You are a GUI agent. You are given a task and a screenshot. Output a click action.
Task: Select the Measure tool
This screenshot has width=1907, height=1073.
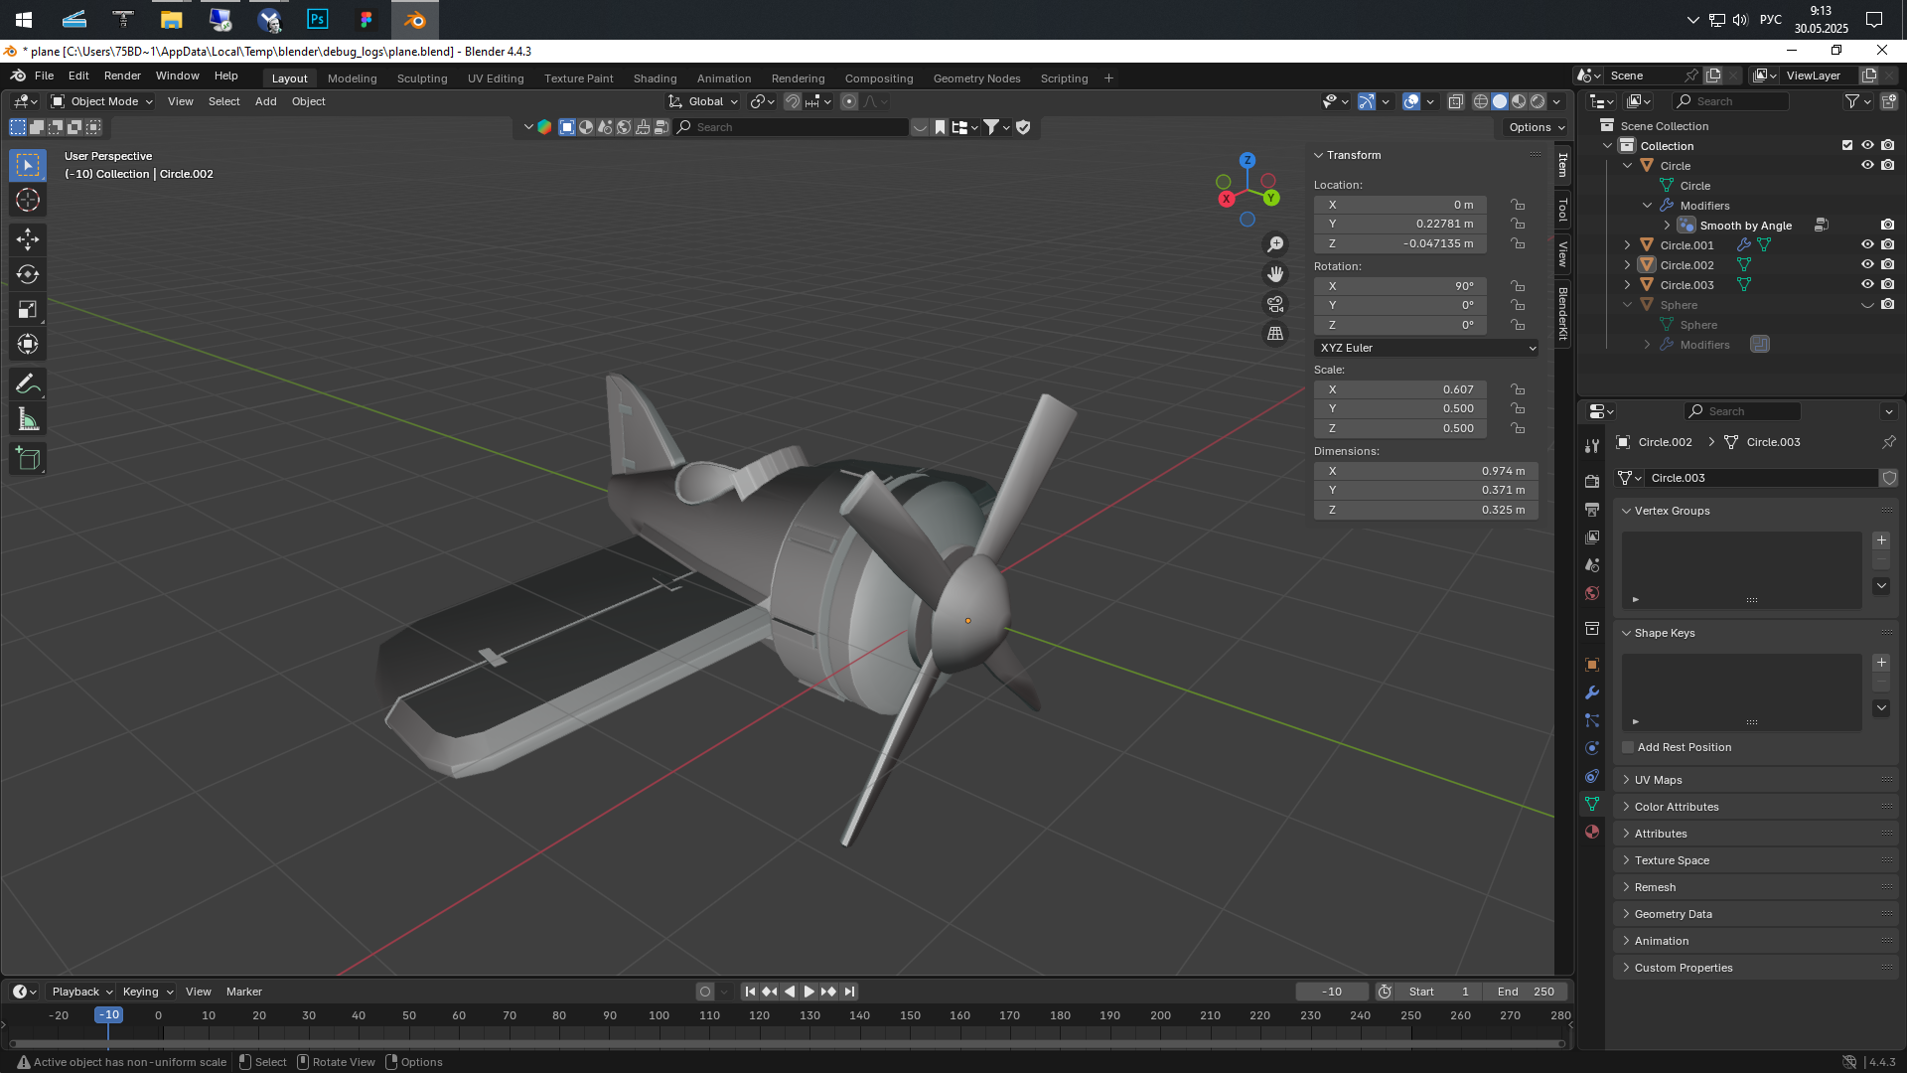click(27, 417)
